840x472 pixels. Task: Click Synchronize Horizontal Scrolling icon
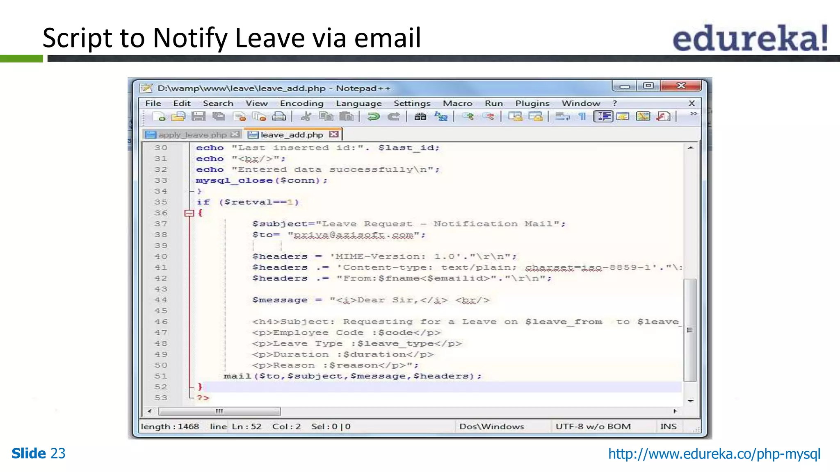click(x=535, y=117)
